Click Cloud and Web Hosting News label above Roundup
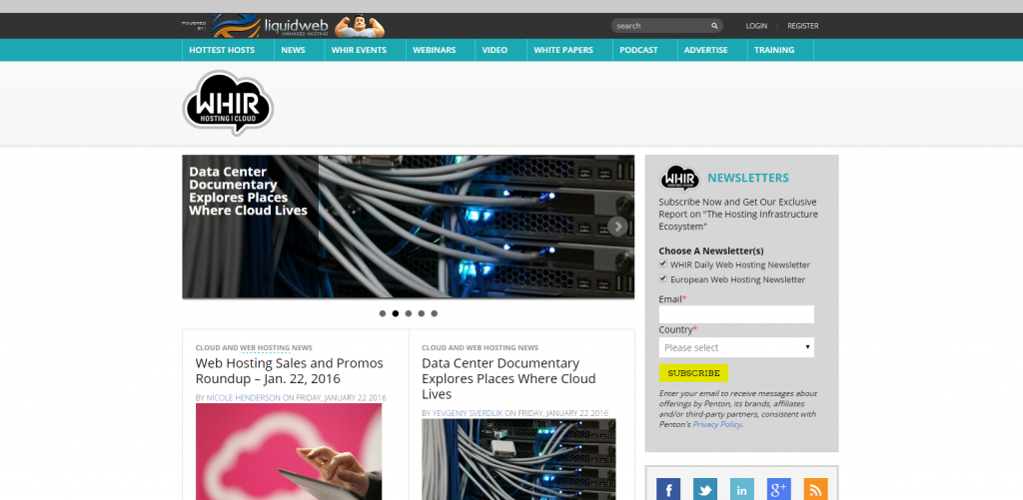This screenshot has width=1023, height=500. (x=254, y=348)
